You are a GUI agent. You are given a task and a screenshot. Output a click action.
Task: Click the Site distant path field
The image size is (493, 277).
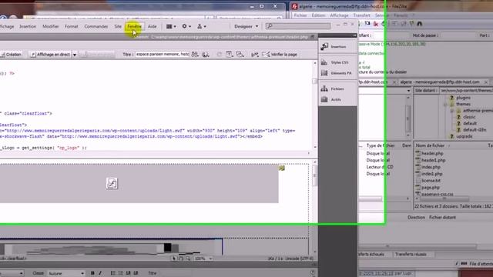466,91
